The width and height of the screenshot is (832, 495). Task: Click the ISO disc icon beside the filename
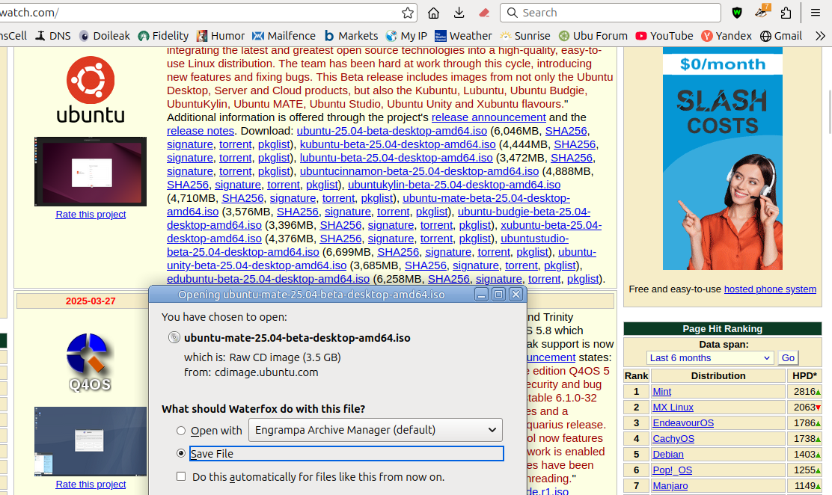[x=174, y=337]
